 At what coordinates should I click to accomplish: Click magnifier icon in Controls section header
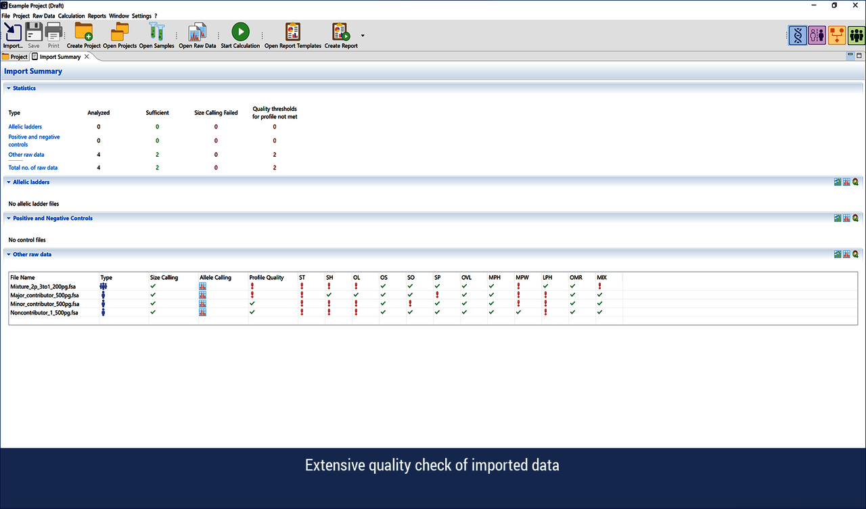[x=855, y=218]
